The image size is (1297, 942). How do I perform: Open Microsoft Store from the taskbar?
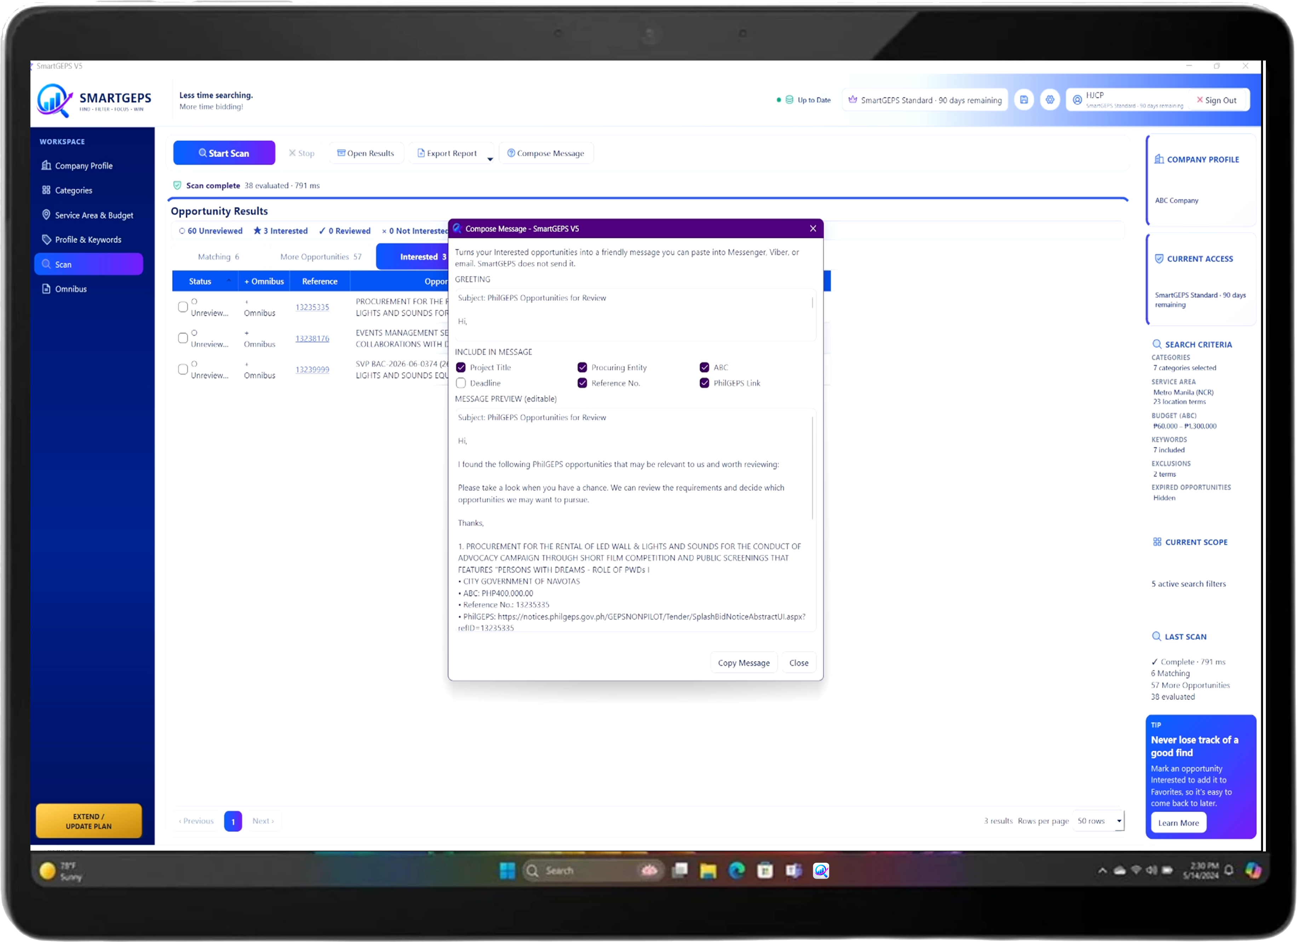765,871
